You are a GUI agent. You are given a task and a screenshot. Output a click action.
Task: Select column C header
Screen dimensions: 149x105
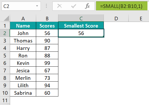tap(81, 18)
